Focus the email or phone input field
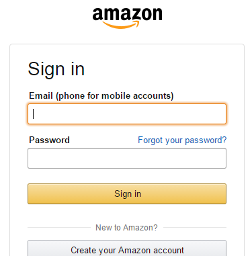Image resolution: width=252 pixels, height=256 pixels. [127, 114]
